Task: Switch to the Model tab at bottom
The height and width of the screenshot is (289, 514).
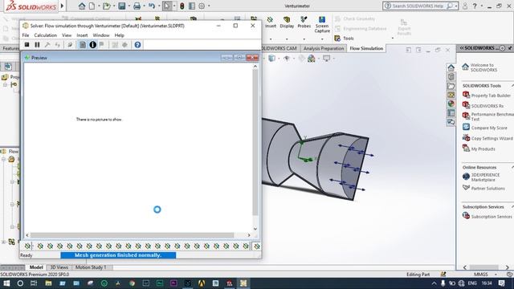Action: coord(36,267)
